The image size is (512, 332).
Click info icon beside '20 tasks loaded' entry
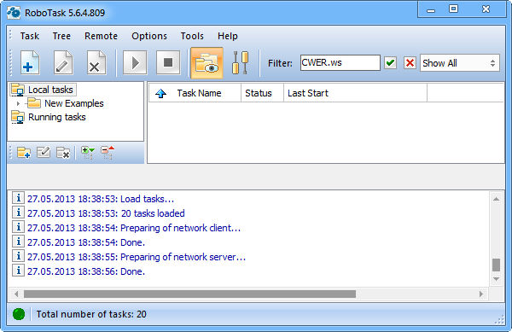tap(18, 213)
